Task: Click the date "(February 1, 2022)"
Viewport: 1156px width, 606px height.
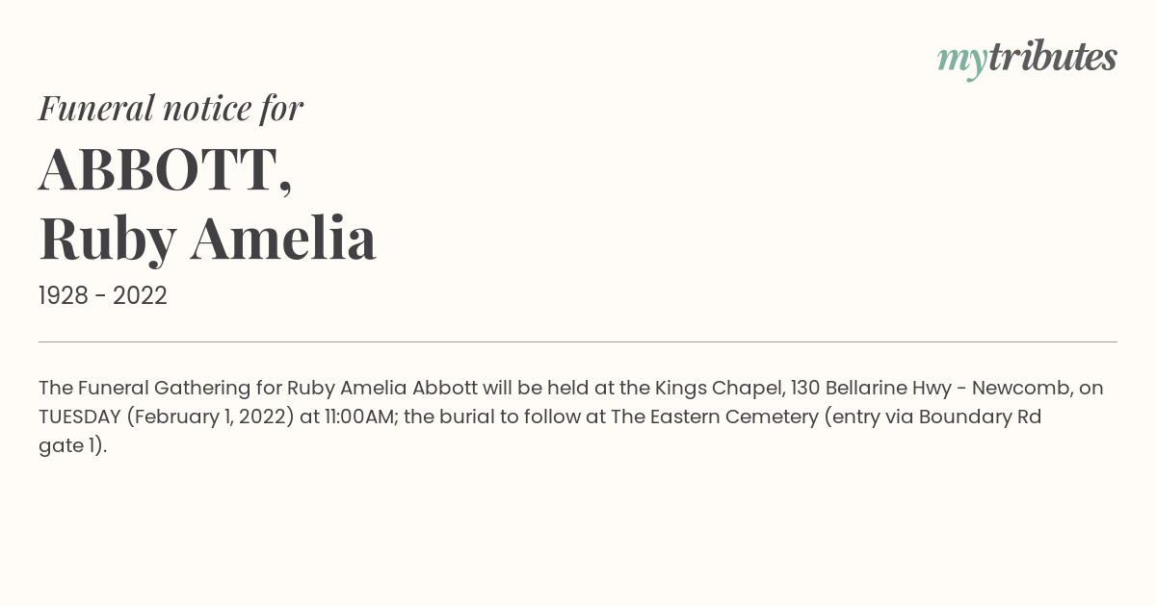Action: click(210, 417)
